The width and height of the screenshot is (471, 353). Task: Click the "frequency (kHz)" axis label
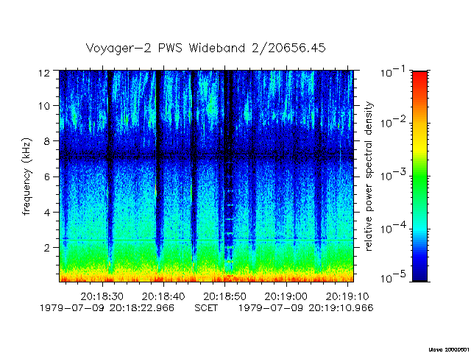[x=26, y=176]
